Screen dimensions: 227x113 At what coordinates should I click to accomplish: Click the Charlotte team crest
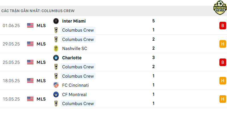point(56,58)
